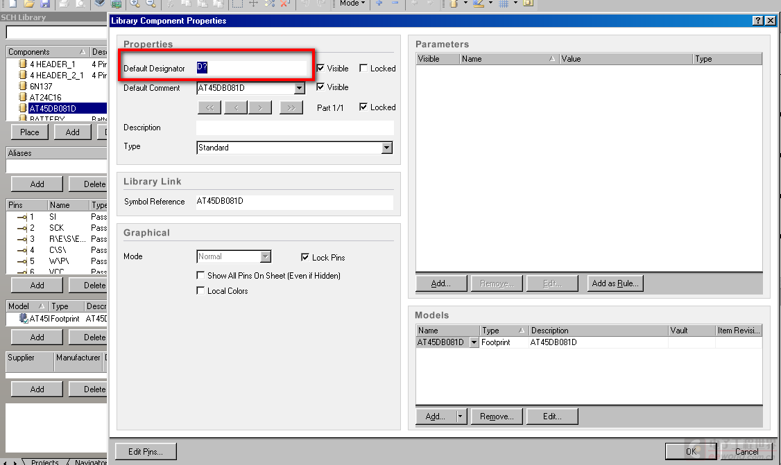This screenshot has height=465, width=781.
Task: Click the Description input field
Action: pos(295,128)
